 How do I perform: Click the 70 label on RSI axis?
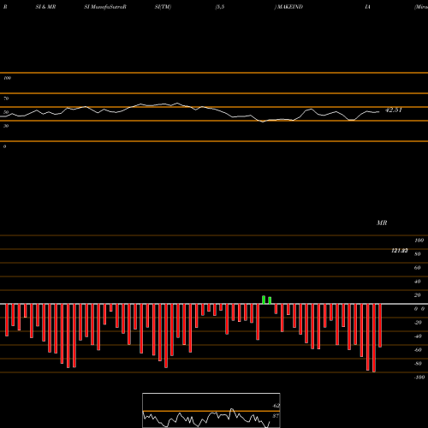6,98
